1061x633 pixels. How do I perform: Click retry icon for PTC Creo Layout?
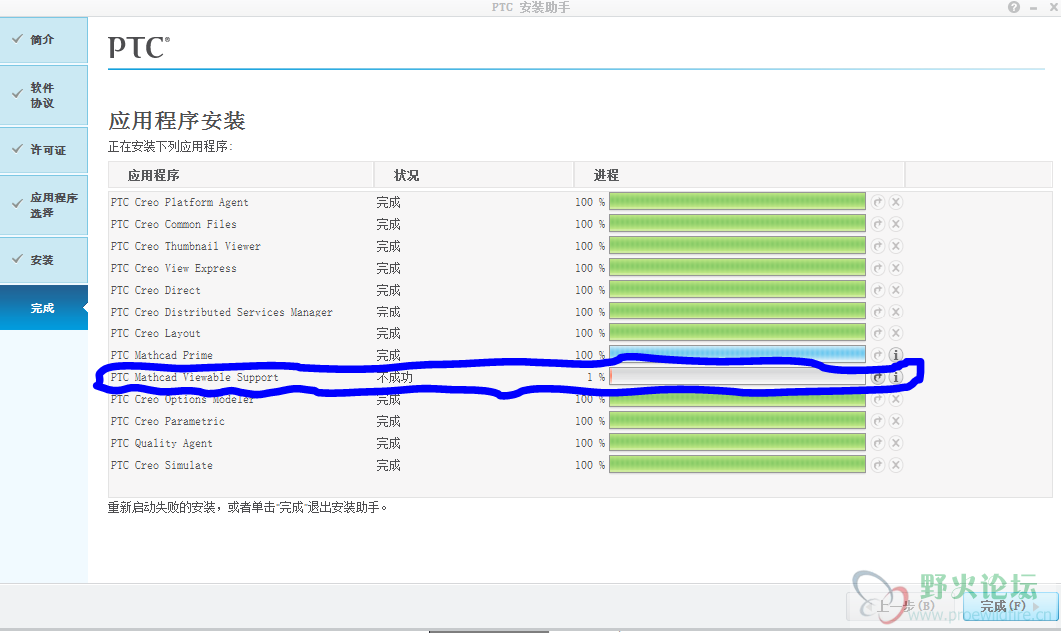click(877, 333)
